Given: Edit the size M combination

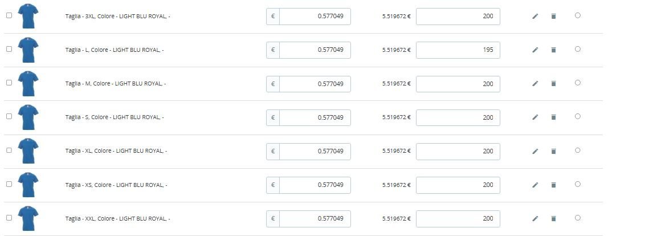Looking at the screenshot, I should click(x=535, y=84).
